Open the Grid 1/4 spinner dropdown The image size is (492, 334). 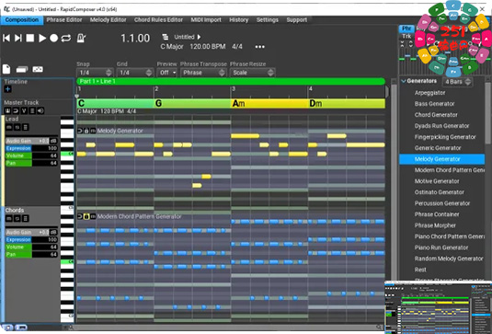point(134,73)
